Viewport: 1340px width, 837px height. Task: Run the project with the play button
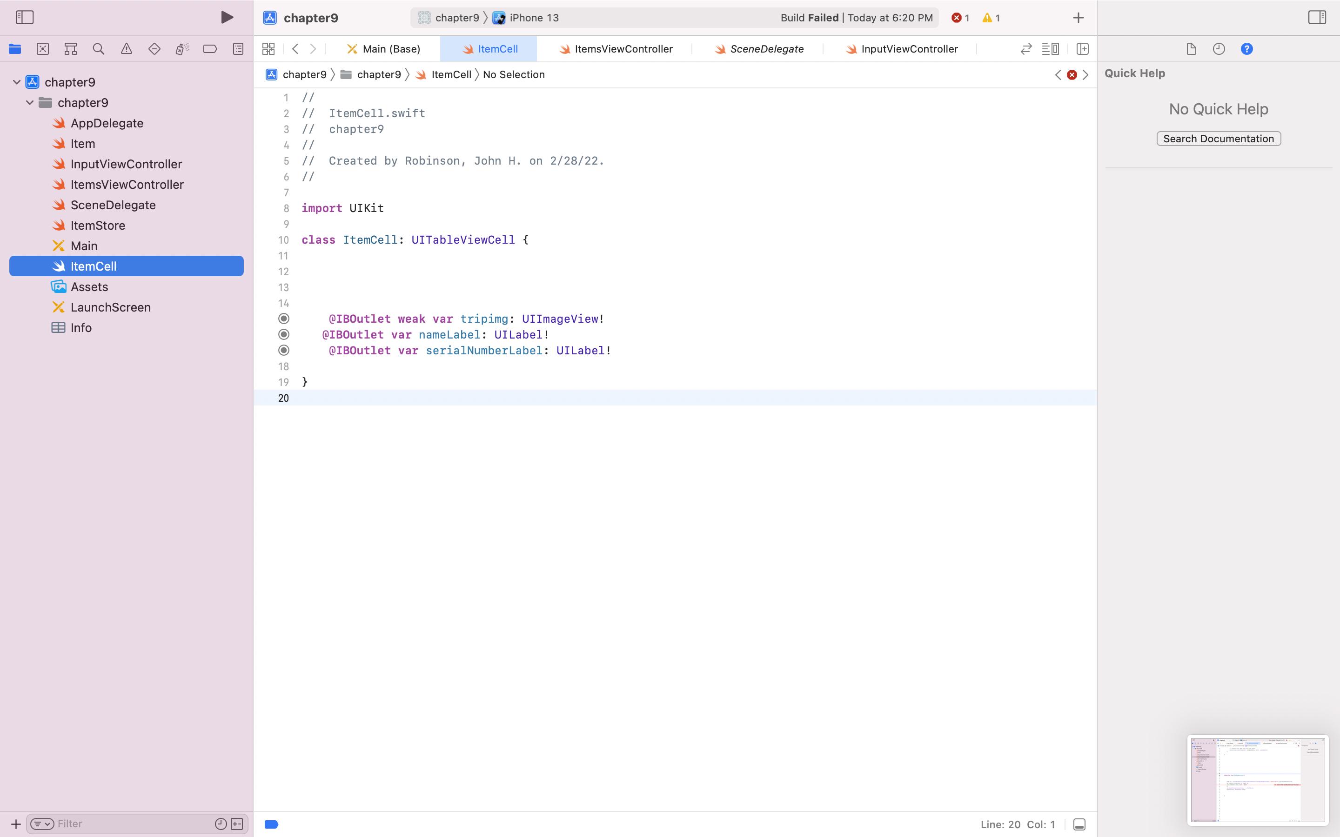(x=227, y=18)
